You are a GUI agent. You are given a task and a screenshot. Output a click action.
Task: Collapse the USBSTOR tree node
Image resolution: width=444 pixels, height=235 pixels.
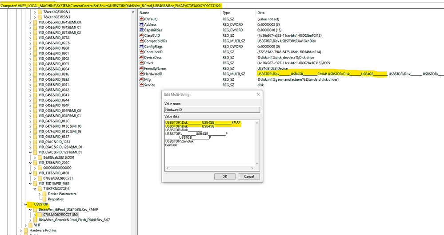[26, 204]
